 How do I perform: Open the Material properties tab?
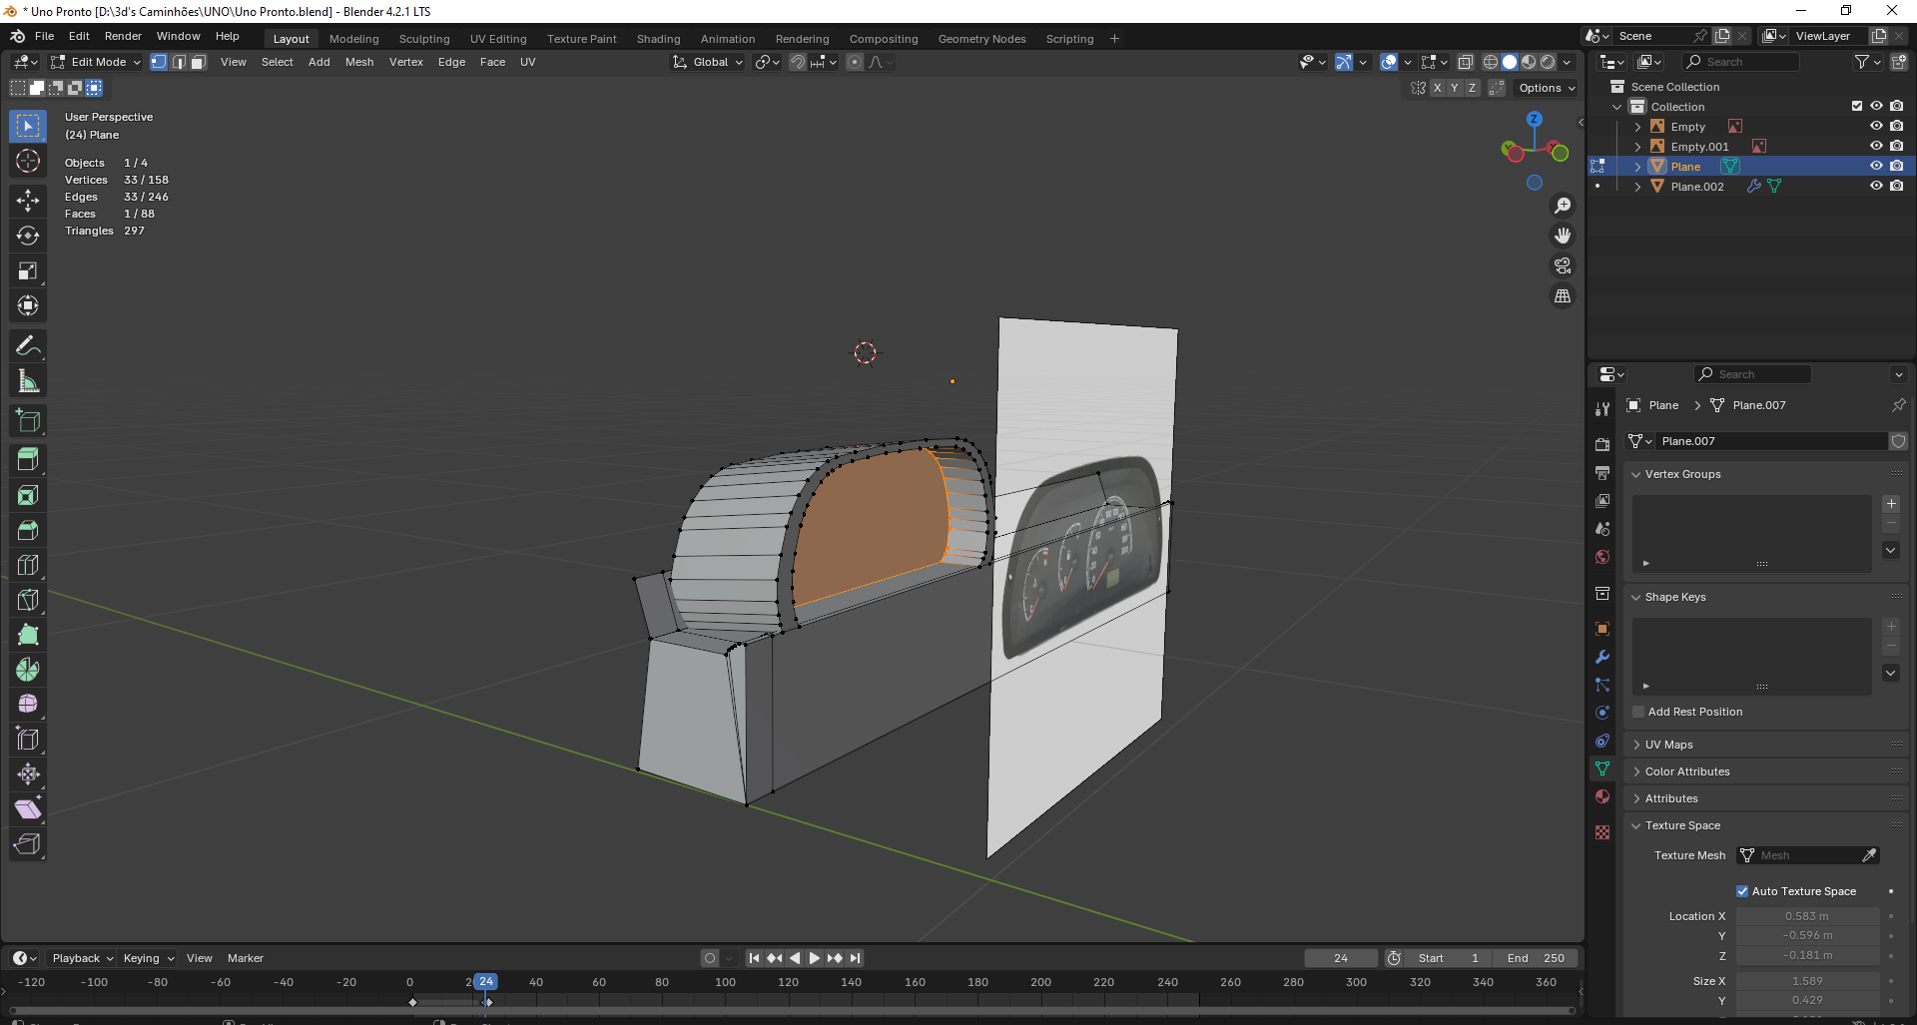pyautogui.click(x=1602, y=796)
